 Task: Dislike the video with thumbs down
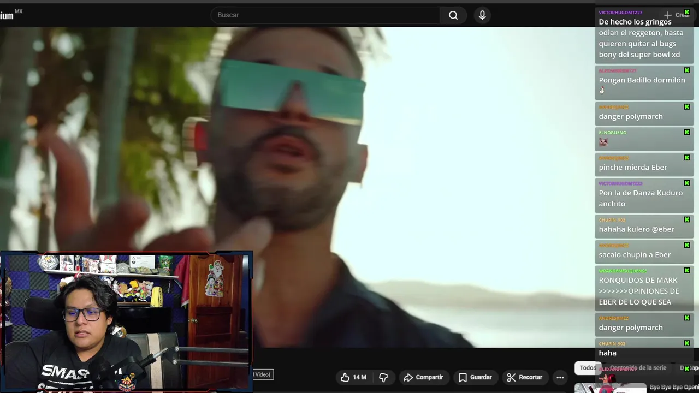pos(383,377)
